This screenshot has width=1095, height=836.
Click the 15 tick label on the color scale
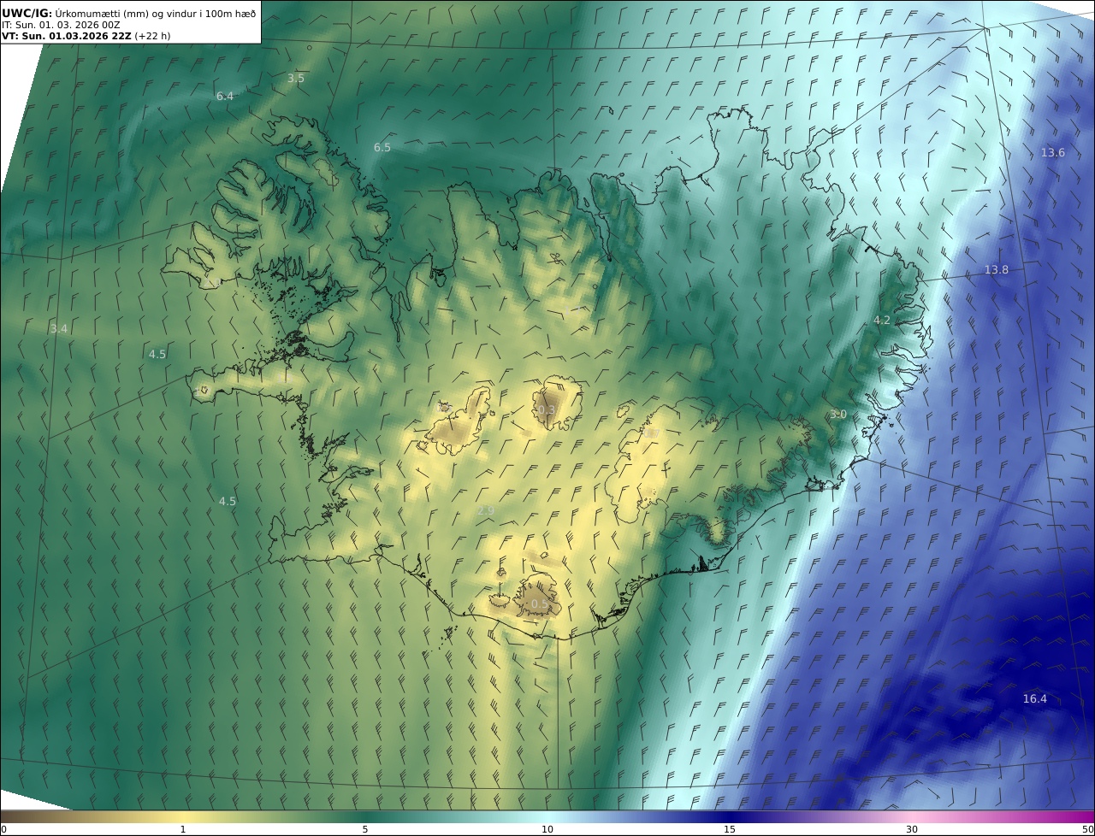click(730, 829)
